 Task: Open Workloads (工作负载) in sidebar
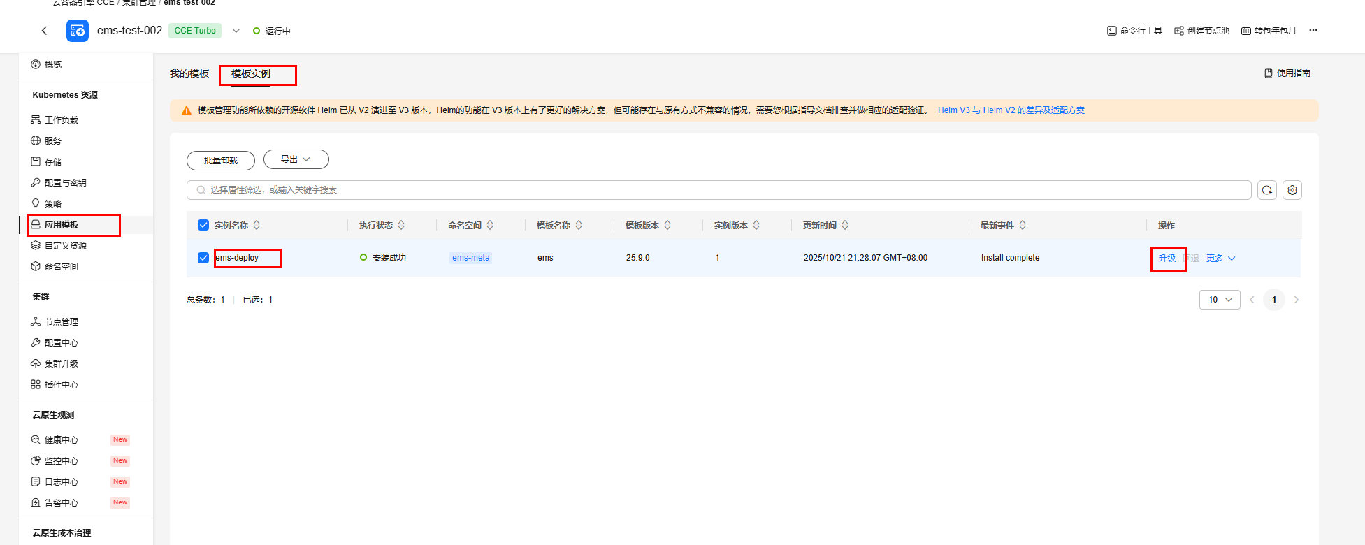[x=62, y=120]
